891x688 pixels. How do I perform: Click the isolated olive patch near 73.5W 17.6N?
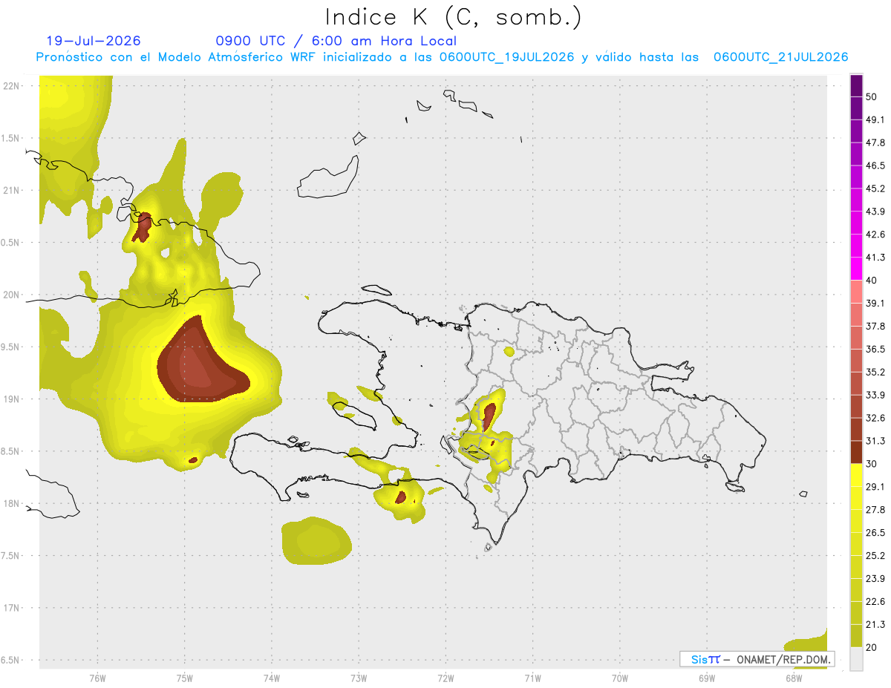(316, 541)
